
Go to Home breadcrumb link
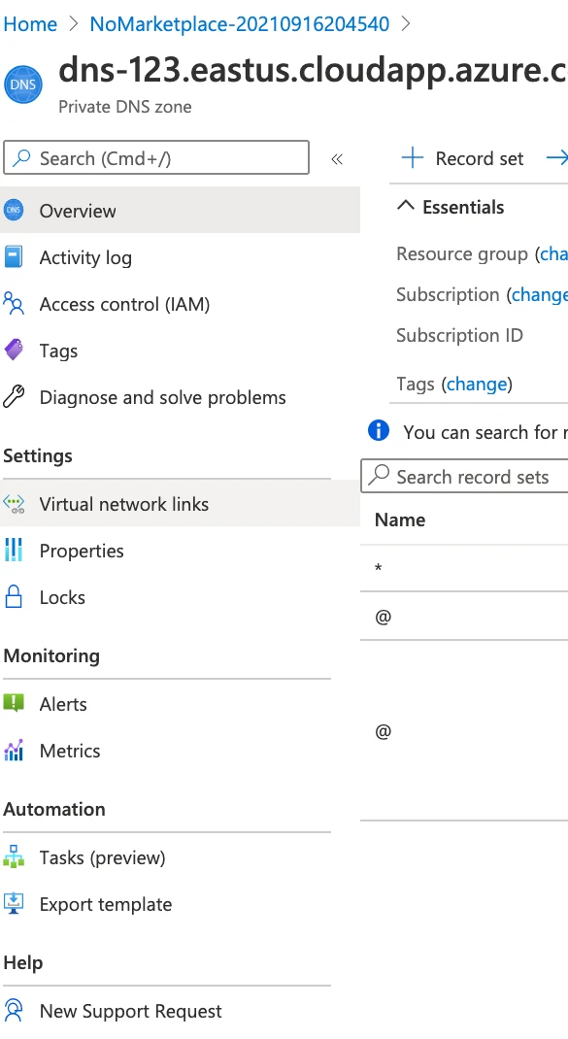pyautogui.click(x=30, y=24)
